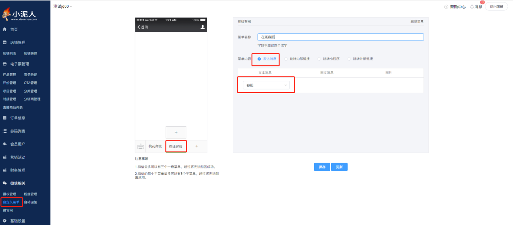Click the store icon beside 店铺管理

point(5,42)
